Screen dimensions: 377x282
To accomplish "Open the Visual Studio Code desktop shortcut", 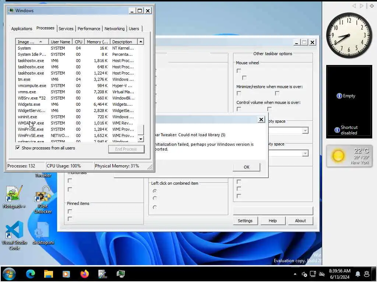I will [14, 235].
